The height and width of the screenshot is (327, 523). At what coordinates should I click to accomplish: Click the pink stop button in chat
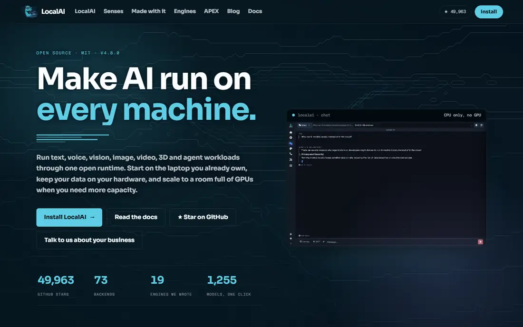pyautogui.click(x=480, y=242)
